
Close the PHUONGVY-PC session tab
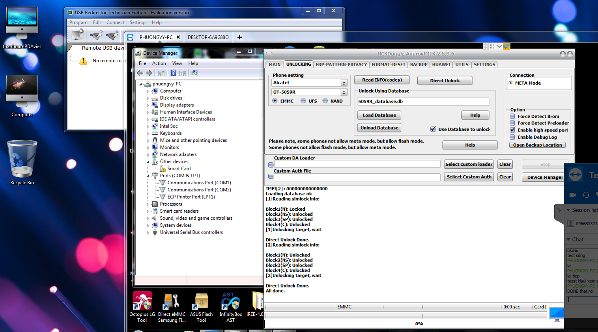coord(178,37)
